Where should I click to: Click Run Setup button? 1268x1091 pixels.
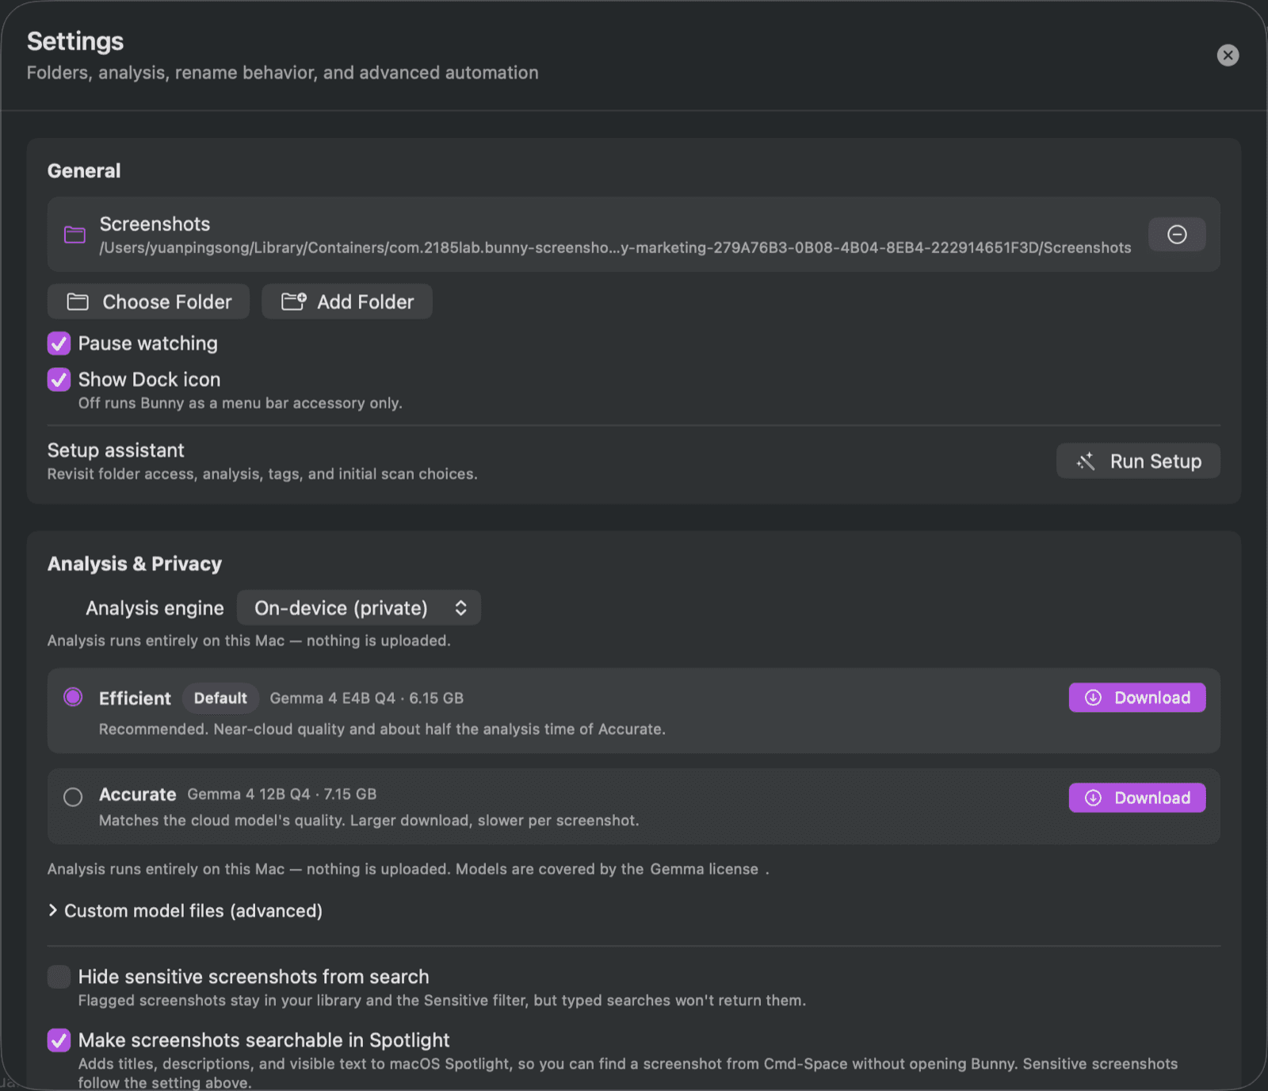[1138, 461]
